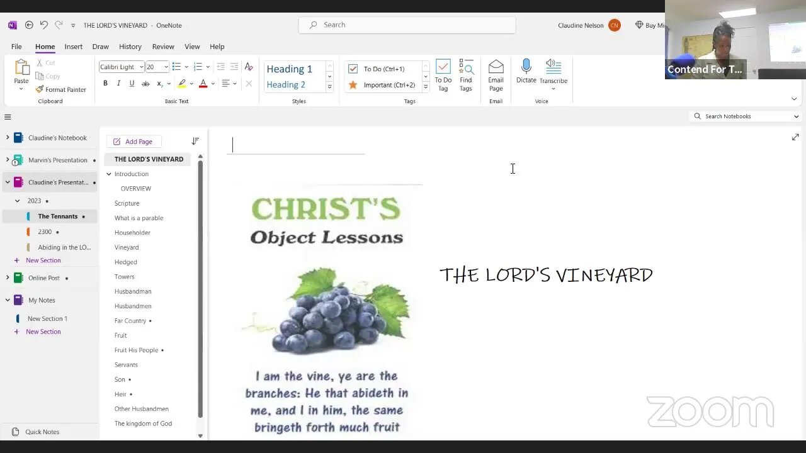Screen dimensions: 806x453
Task: Click the sort pages icon
Action: pos(195,142)
